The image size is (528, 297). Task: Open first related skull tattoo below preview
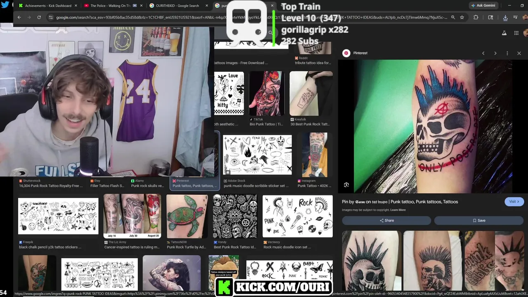coord(371,261)
